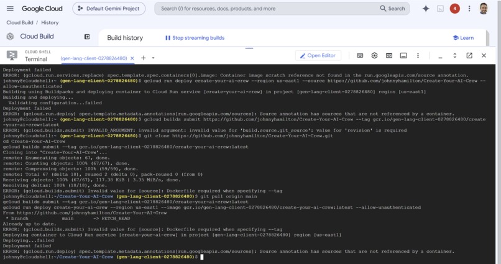Image resolution: width=501 pixels, height=264 pixels.
Task: Click the 'Deploying...failed' line
Action: click(28, 240)
